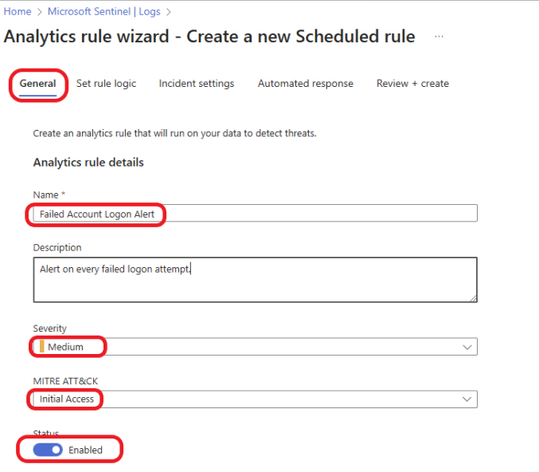Open Microsoft Sentinel | Logs breadcrumb link
Viewport: 539px width, 472px height.
tap(104, 11)
